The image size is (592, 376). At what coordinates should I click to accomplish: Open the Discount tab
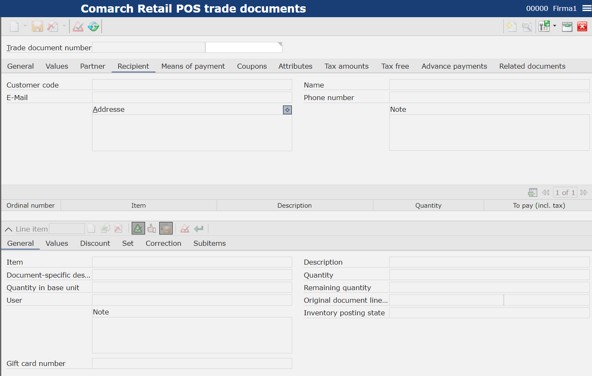[x=95, y=243]
